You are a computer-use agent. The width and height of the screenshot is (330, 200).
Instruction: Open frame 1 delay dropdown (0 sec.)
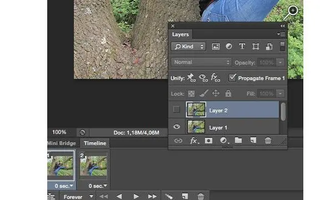pos(63,186)
